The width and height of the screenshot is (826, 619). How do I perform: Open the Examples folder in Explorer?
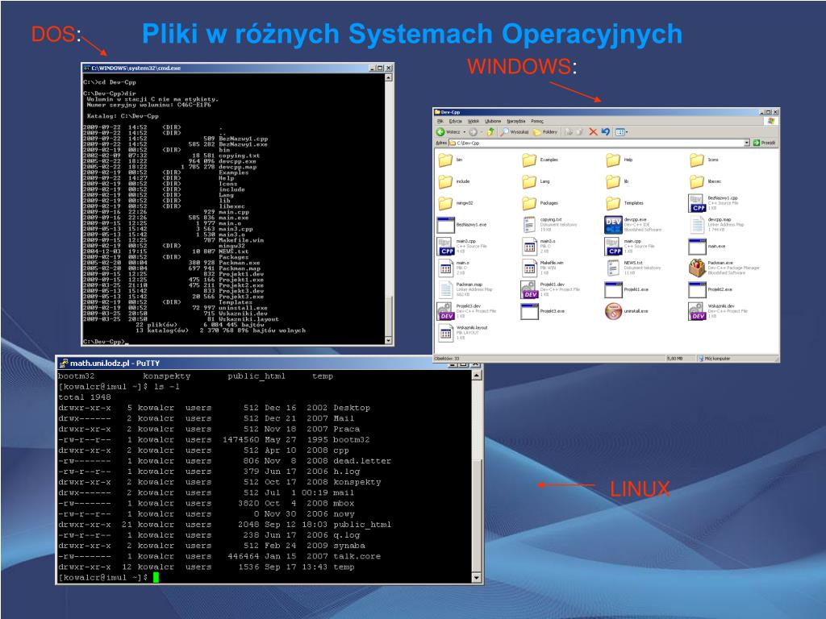coord(529,160)
